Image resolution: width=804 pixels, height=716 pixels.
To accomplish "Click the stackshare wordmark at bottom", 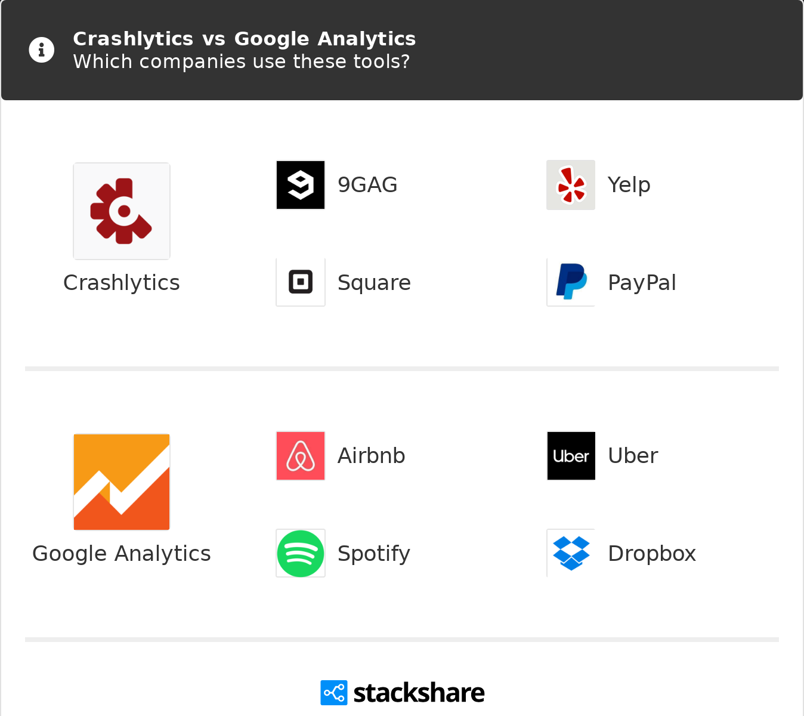I will pyautogui.click(x=419, y=693).
